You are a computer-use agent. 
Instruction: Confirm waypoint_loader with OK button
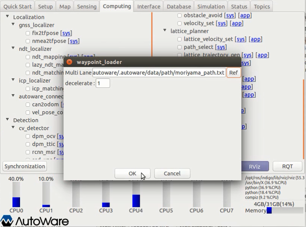[x=133, y=173]
